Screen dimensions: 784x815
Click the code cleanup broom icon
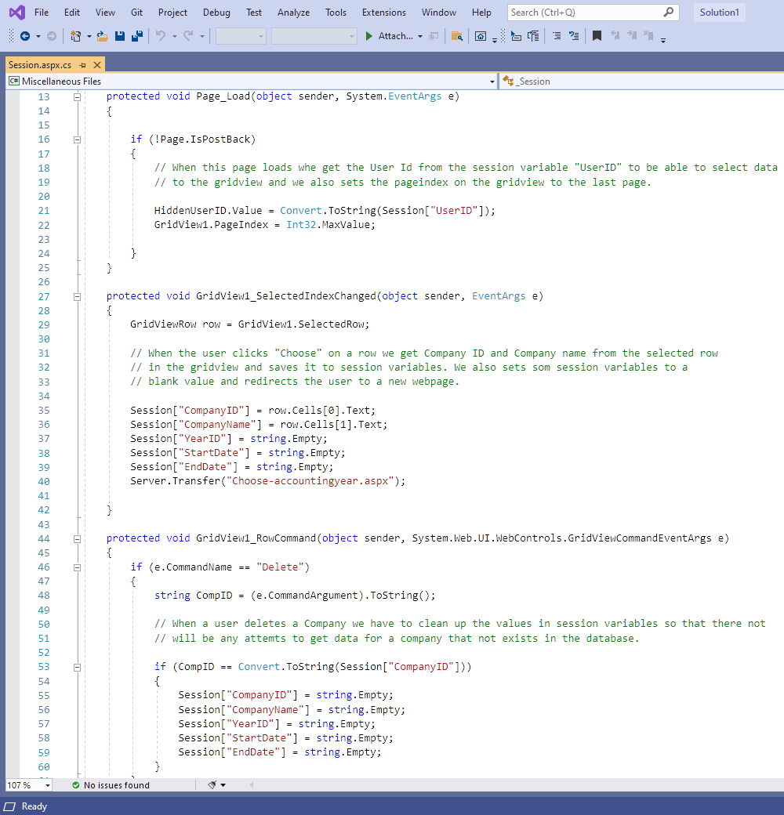pos(212,785)
